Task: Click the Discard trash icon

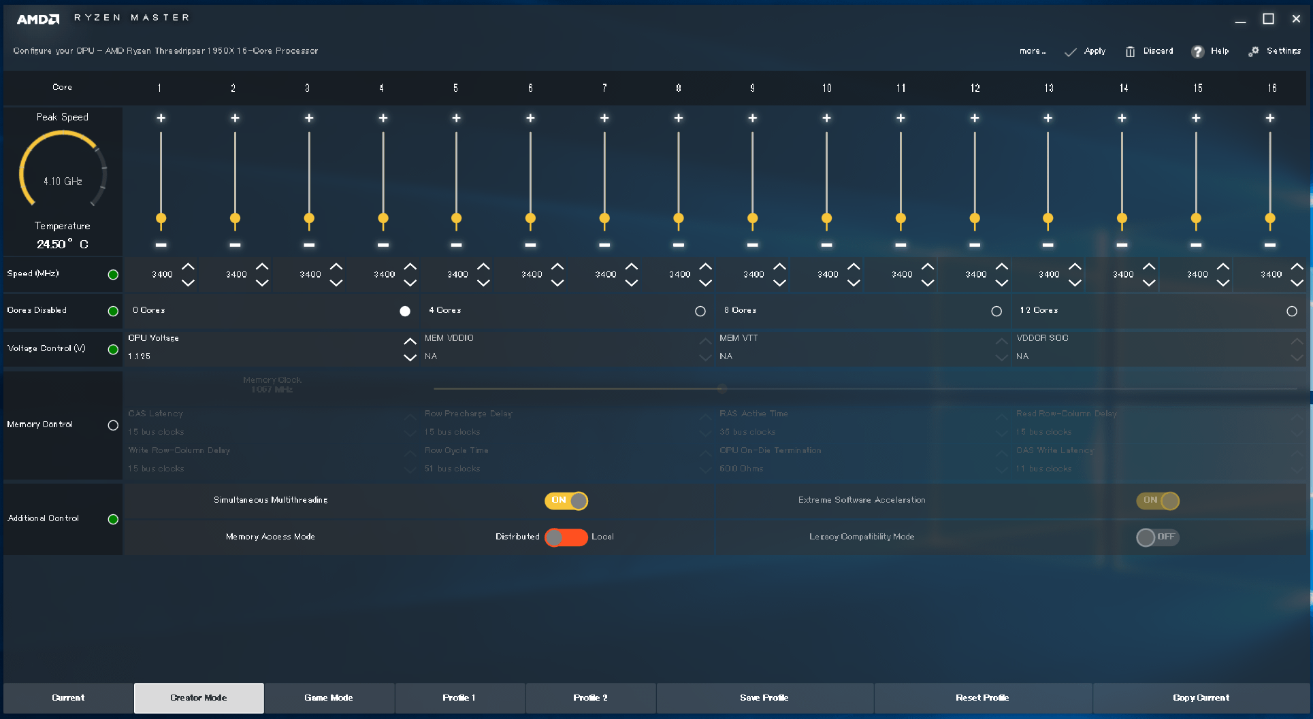Action: point(1130,52)
